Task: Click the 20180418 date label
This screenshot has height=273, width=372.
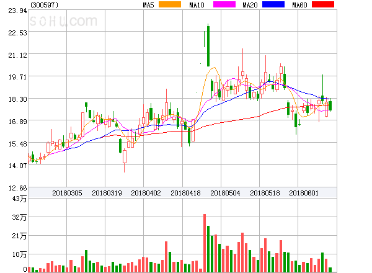Action: (185, 193)
